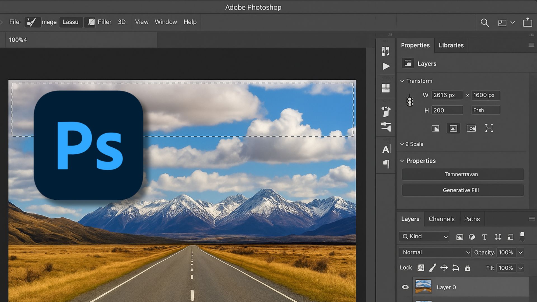Open the Normal blend mode dropdown
This screenshot has height=302, width=537.
tap(435, 252)
